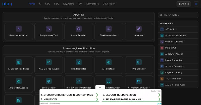Click the Search tools input field
Viewport: 201px width, 105px height.
click(x=178, y=15)
